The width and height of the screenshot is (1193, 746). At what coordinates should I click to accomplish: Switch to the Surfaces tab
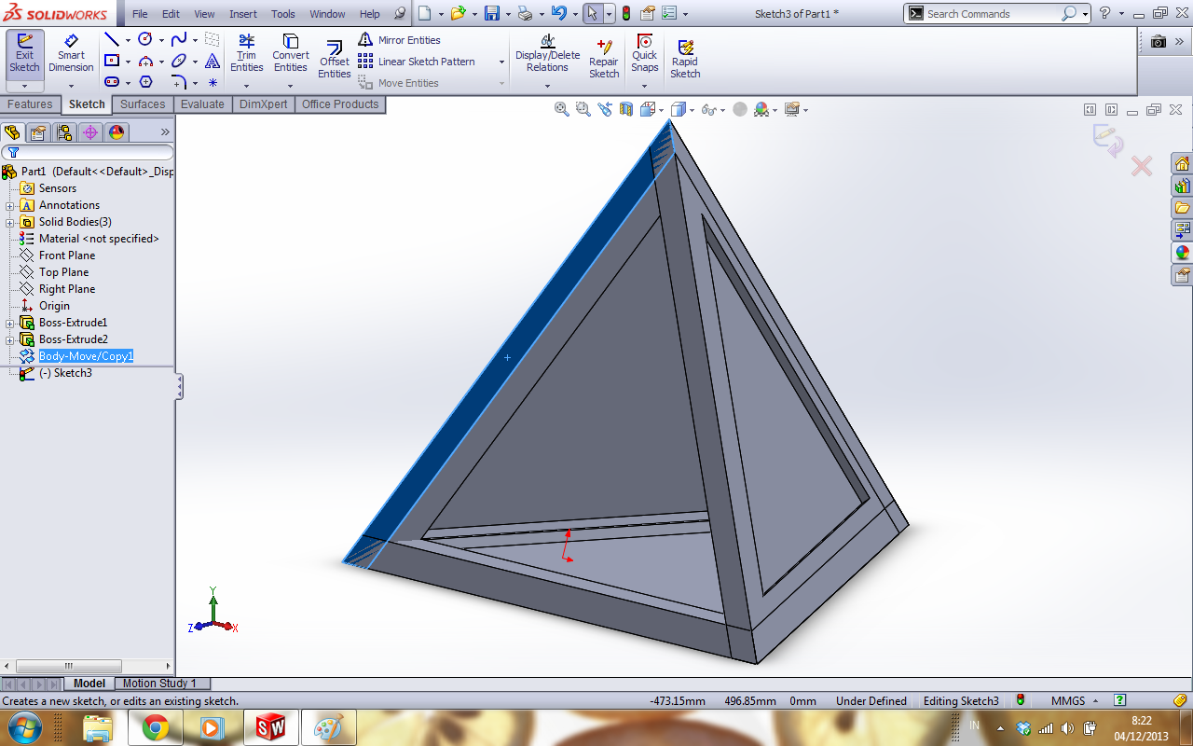143,104
